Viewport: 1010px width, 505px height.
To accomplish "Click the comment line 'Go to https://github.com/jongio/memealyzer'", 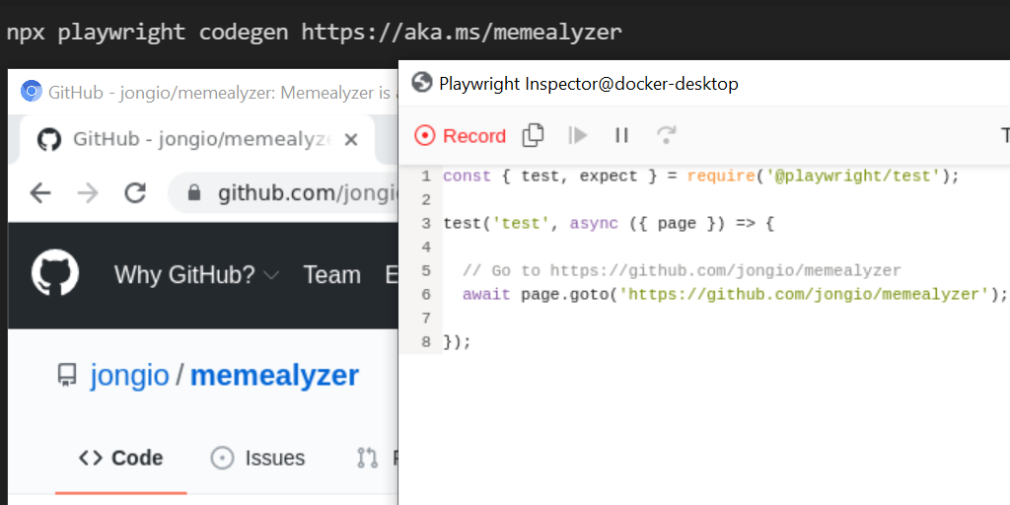I will [682, 270].
